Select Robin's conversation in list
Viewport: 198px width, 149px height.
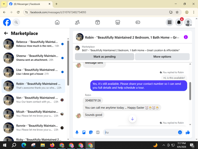[33, 86]
